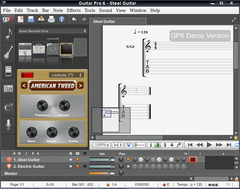This screenshot has height=189, width=240.
Task: Move track up with arrow icon
Action: (x=33, y=153)
